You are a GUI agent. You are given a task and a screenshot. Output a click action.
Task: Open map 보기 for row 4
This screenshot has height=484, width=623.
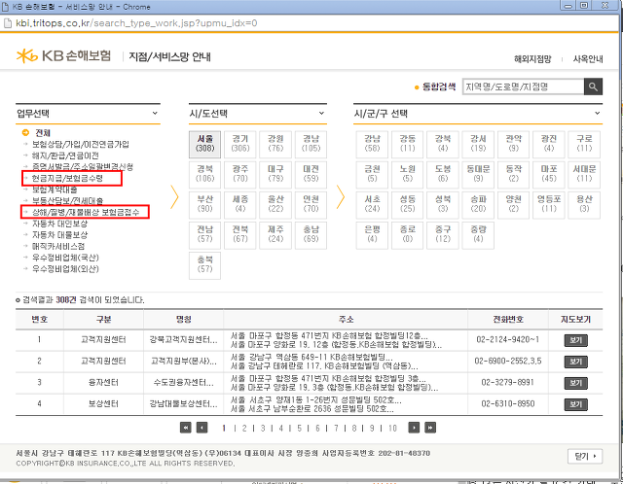click(575, 404)
